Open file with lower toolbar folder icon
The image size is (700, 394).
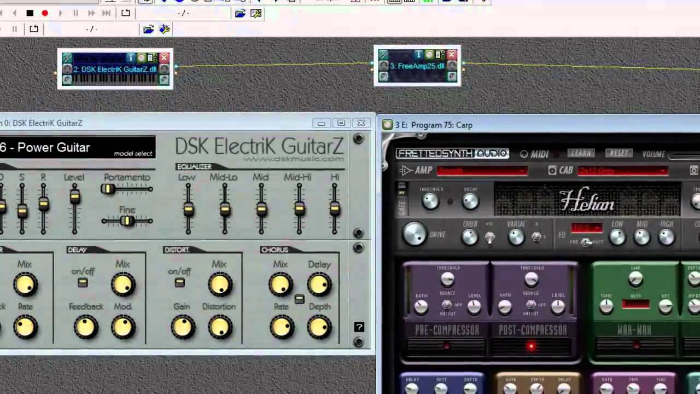[x=148, y=29]
